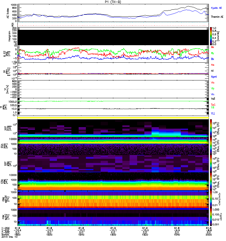Click the red dotted ROI line
The height and width of the screenshot is (241, 226).
tap(113, 26)
